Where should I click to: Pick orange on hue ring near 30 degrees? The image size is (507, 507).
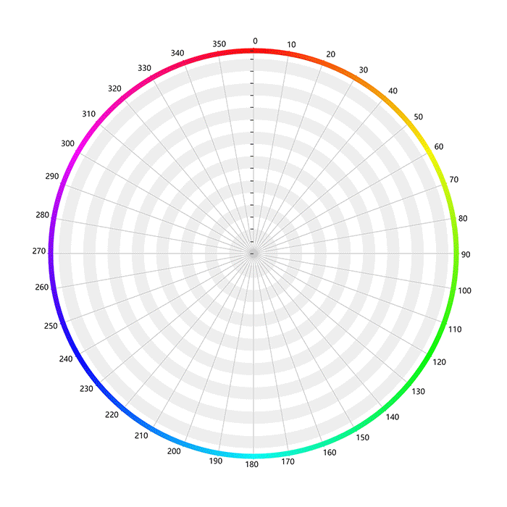pos(355,78)
